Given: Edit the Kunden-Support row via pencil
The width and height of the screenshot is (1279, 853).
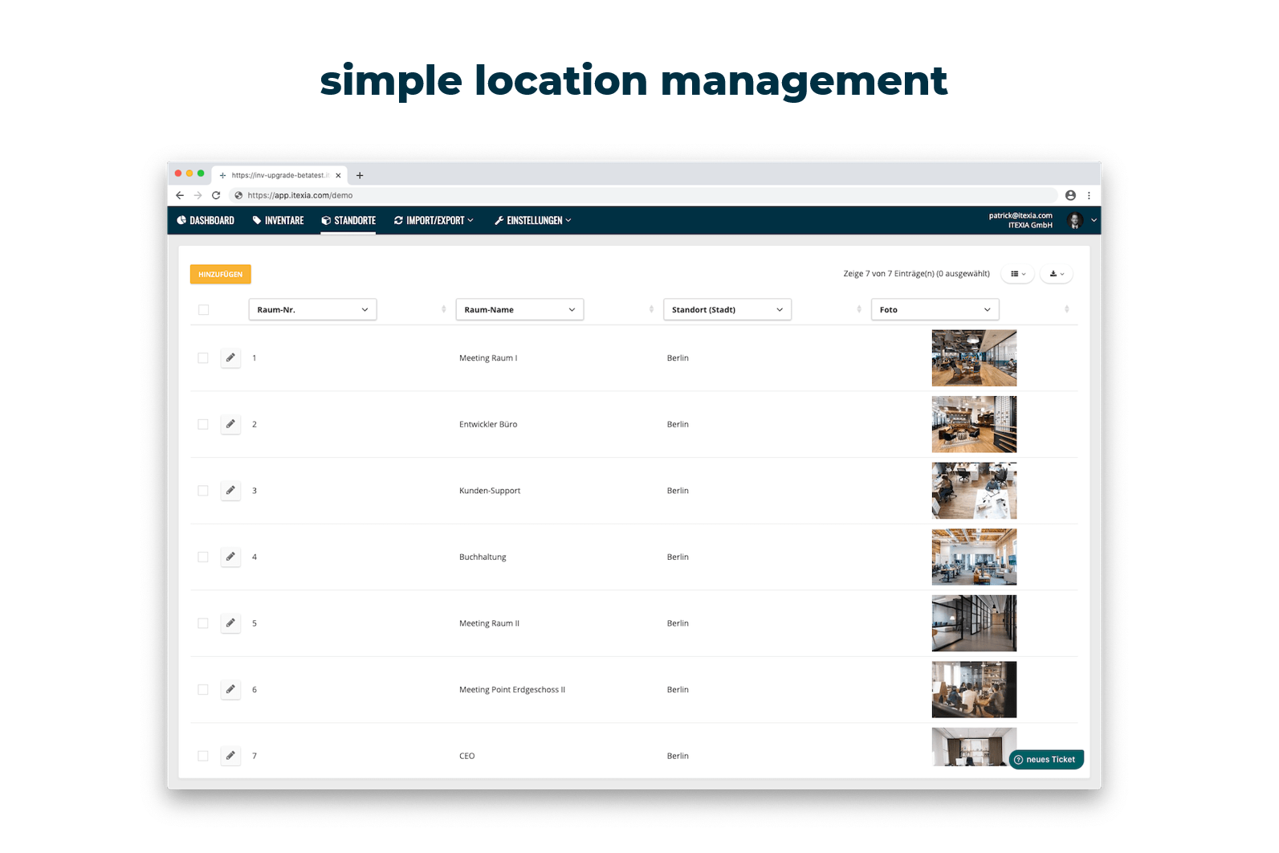Looking at the screenshot, I should click(230, 490).
